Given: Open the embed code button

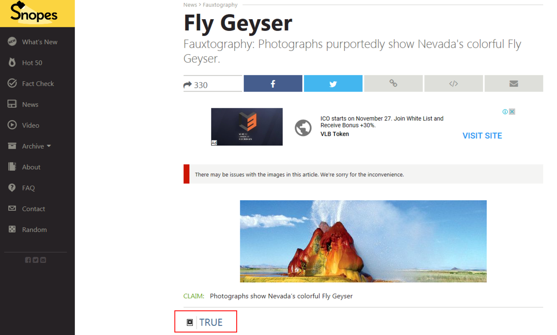Looking at the screenshot, I should (453, 83).
